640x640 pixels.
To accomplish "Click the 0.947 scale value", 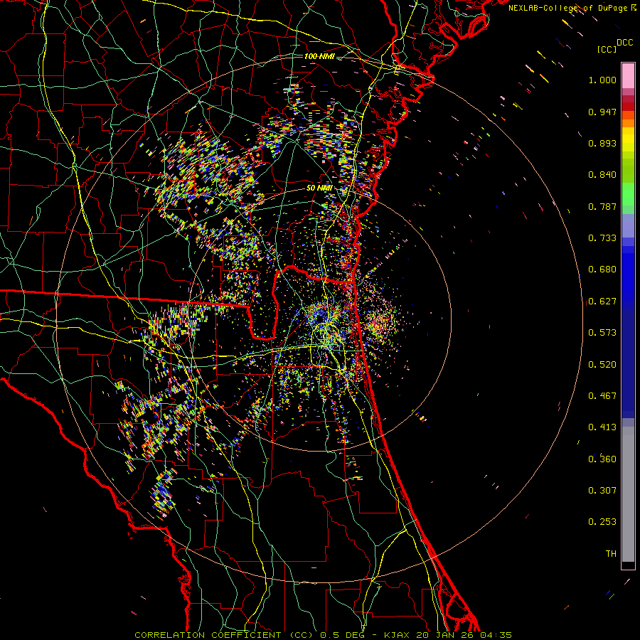I will [602, 112].
